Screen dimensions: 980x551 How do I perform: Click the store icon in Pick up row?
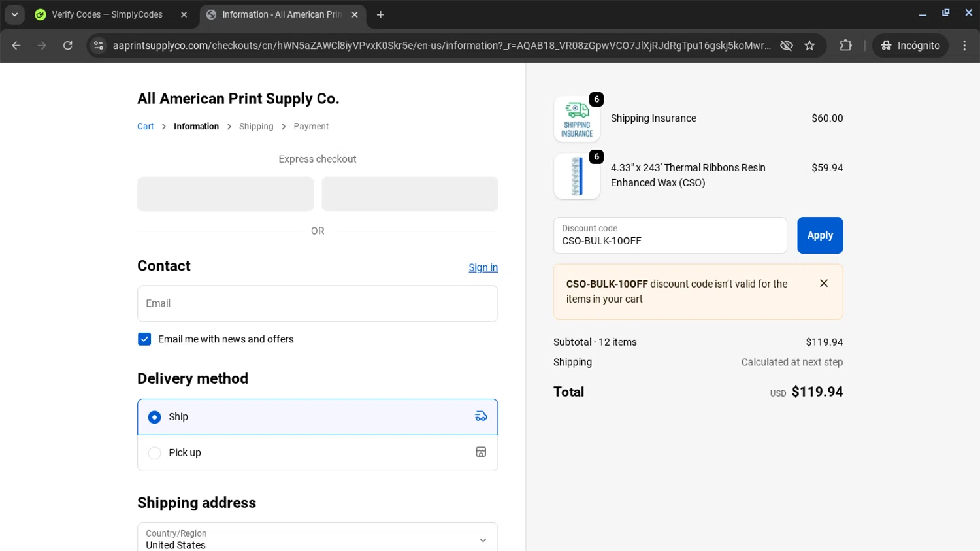pos(481,452)
